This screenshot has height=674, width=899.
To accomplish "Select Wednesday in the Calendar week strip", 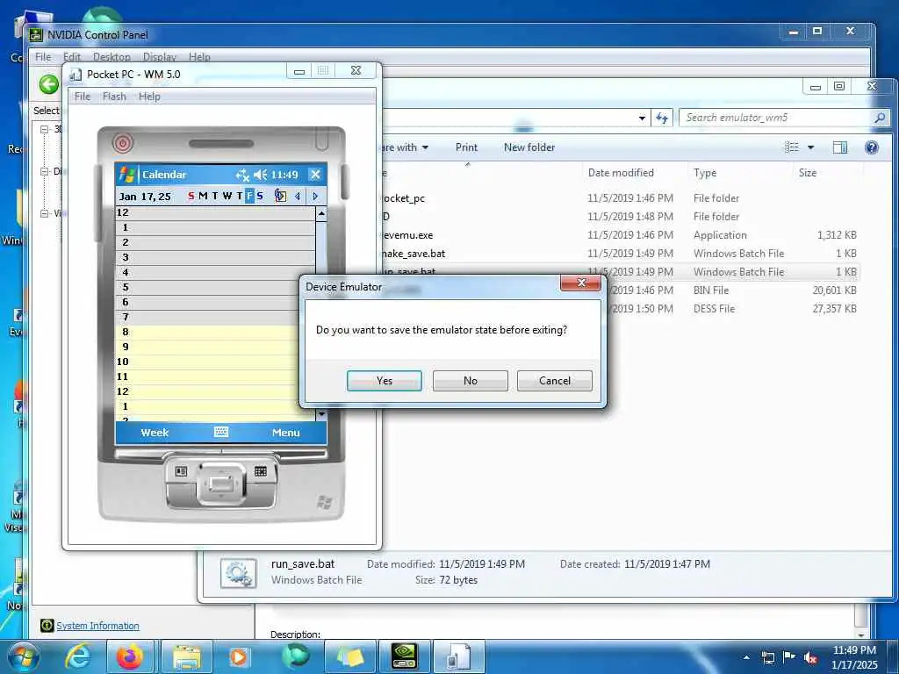I will (x=227, y=196).
